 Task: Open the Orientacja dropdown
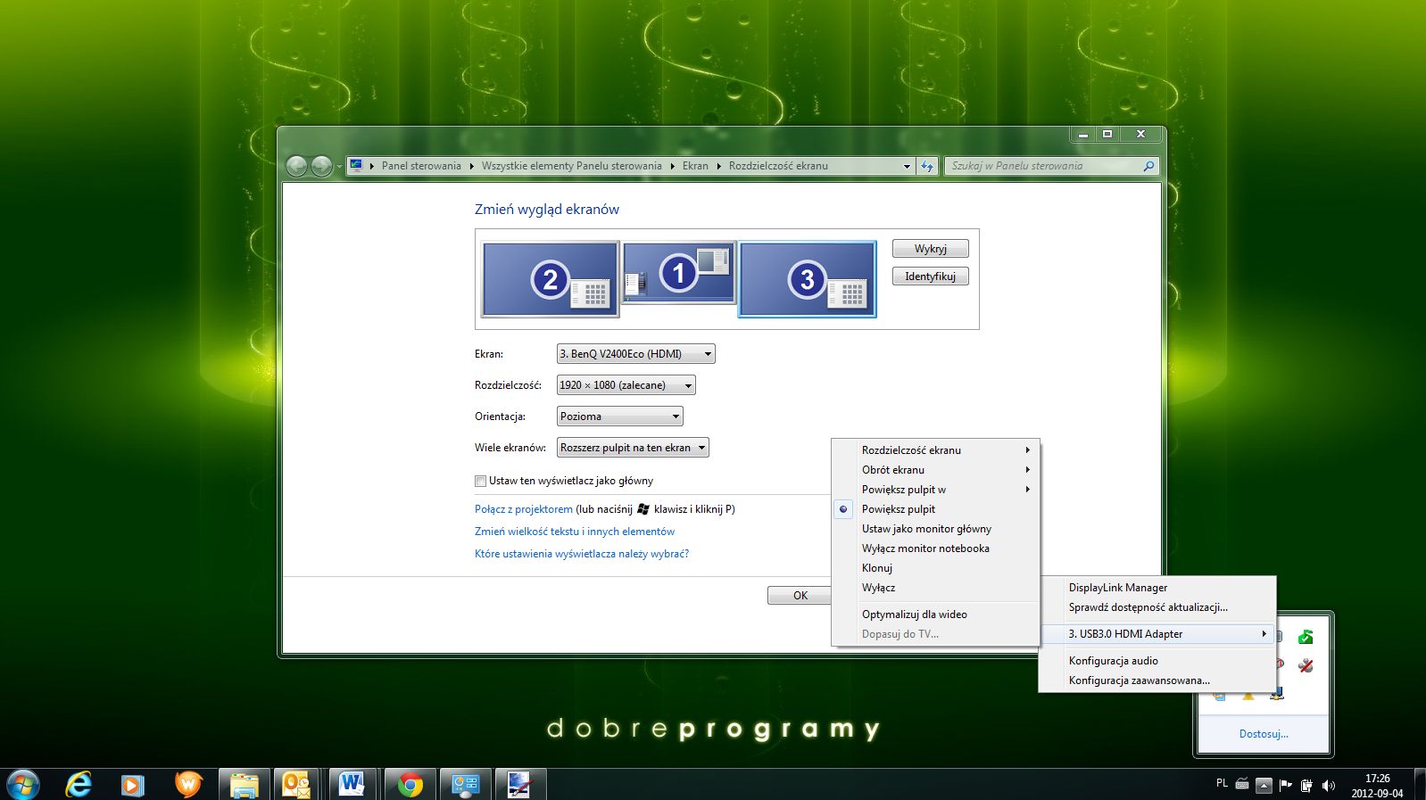(619, 416)
